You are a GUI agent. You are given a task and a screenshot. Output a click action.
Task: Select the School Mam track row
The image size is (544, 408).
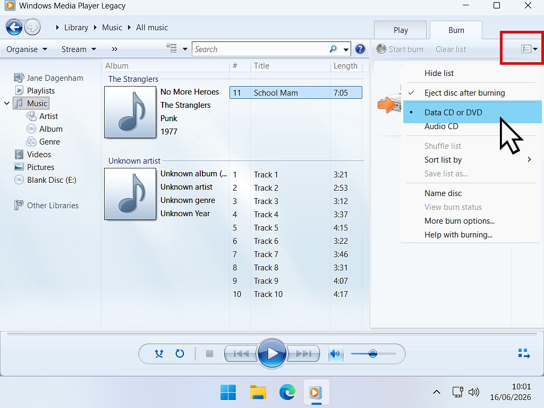click(x=295, y=92)
